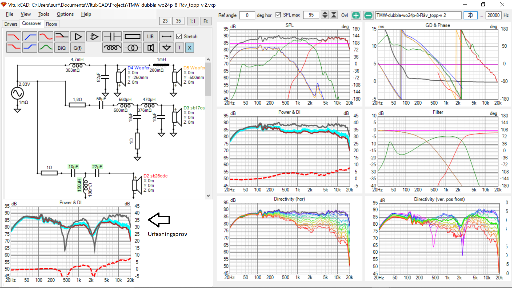Open the Tools menu
The height and width of the screenshot is (288, 512).
(x=43, y=14)
